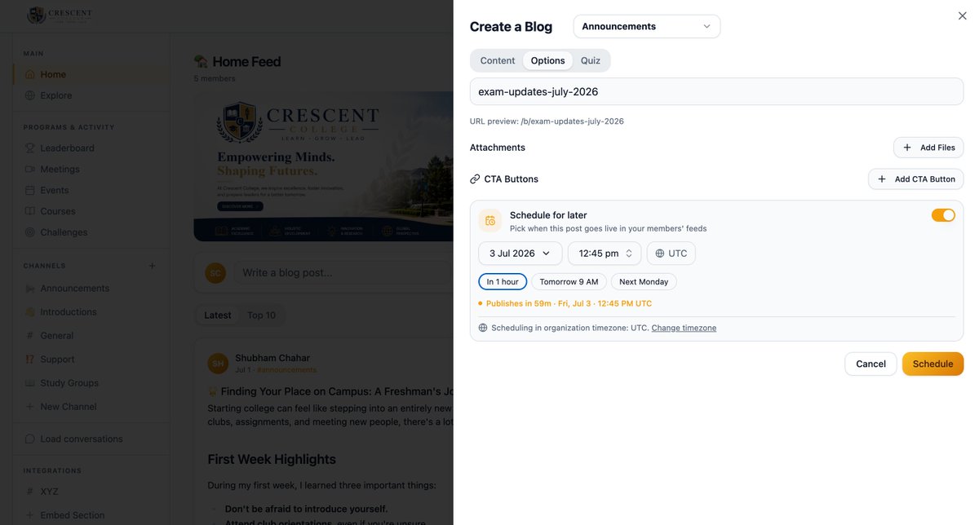Click the URL slug input field
The height and width of the screenshot is (525, 979).
(x=716, y=91)
